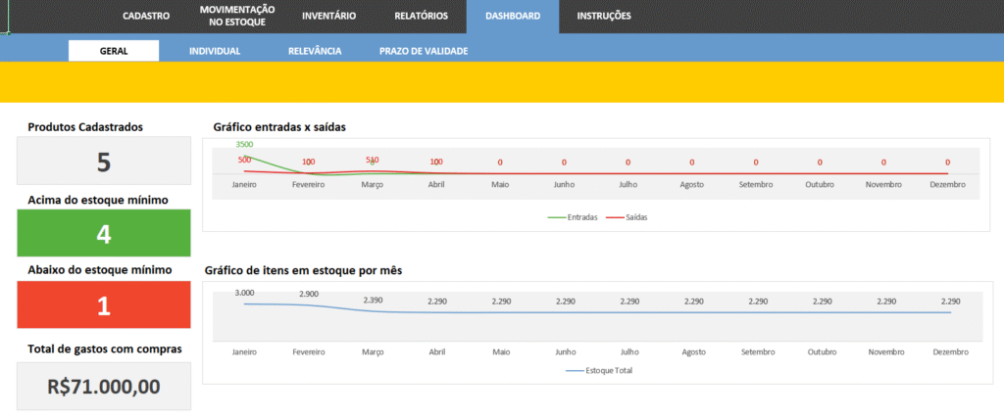Show the PRAZO DE VALIDADE view

point(424,51)
